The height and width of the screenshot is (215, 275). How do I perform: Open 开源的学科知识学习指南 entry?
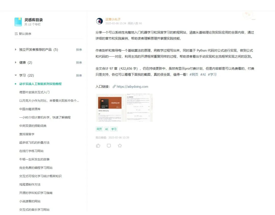click(x=36, y=193)
